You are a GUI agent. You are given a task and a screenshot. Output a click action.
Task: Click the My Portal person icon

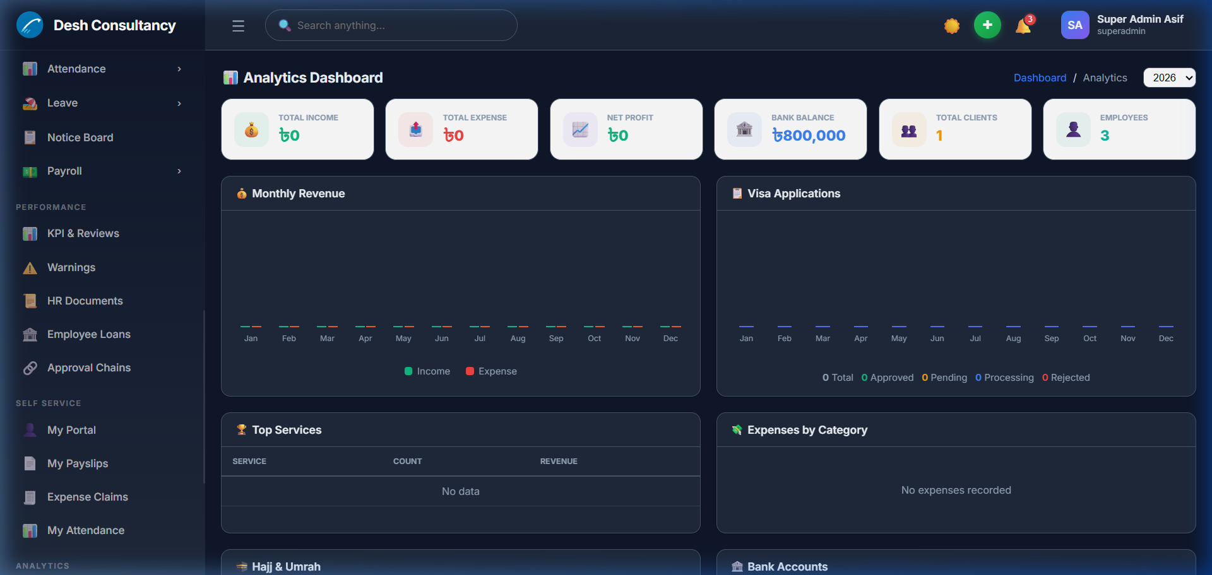click(30, 430)
